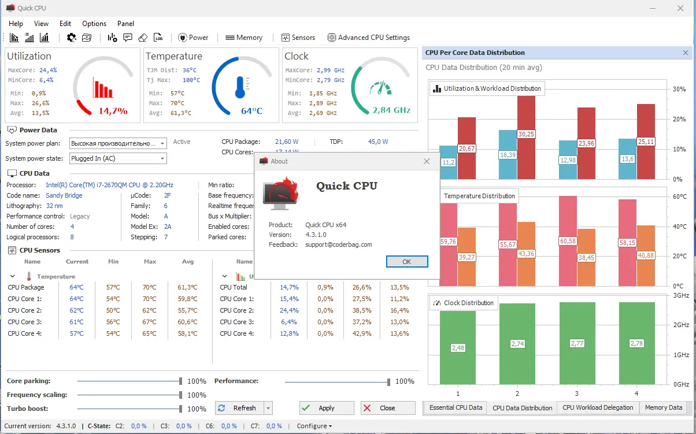Click OK in the About dialog
This screenshot has height=434, width=696.
(407, 262)
